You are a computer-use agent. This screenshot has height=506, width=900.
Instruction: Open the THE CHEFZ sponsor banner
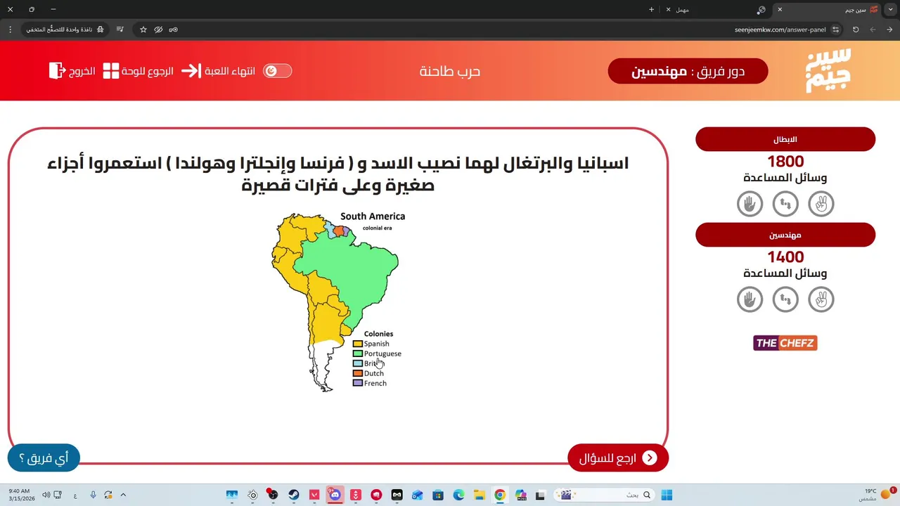785,343
